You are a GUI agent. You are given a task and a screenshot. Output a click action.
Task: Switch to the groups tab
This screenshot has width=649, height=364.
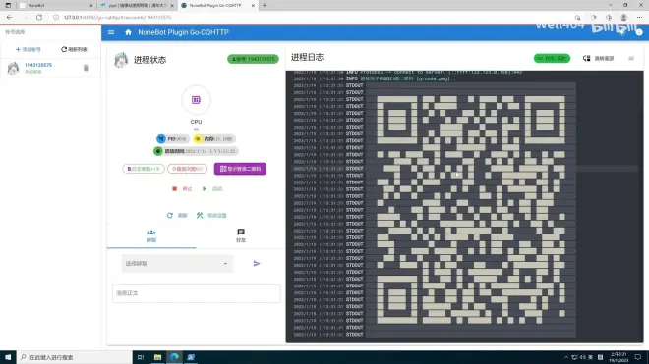tap(151, 235)
